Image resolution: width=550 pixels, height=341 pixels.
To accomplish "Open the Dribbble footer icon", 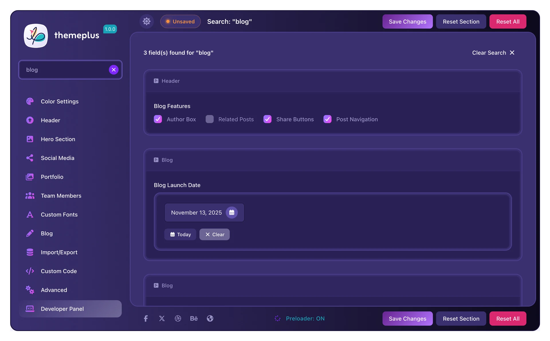I will (x=178, y=318).
